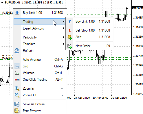
Task: Click the Save As Picture icon
Action: [x=17, y=104]
